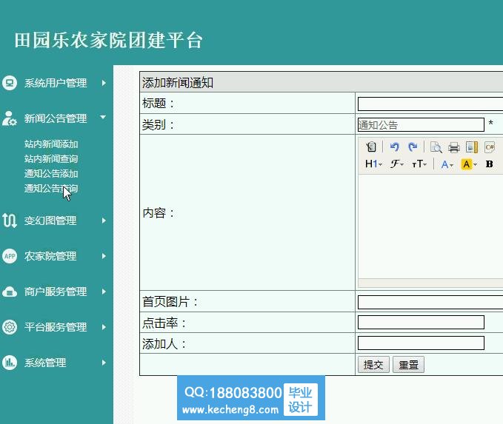Open the font size dropdown
This screenshot has width=503, height=424.
pos(419,164)
